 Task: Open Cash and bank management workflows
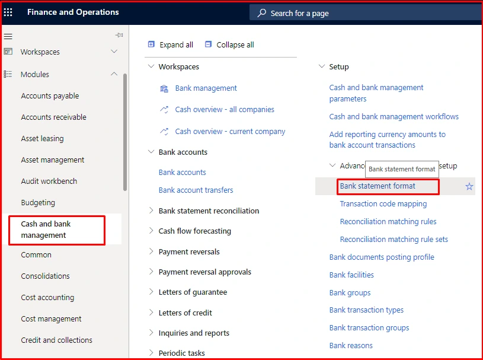[x=394, y=116]
